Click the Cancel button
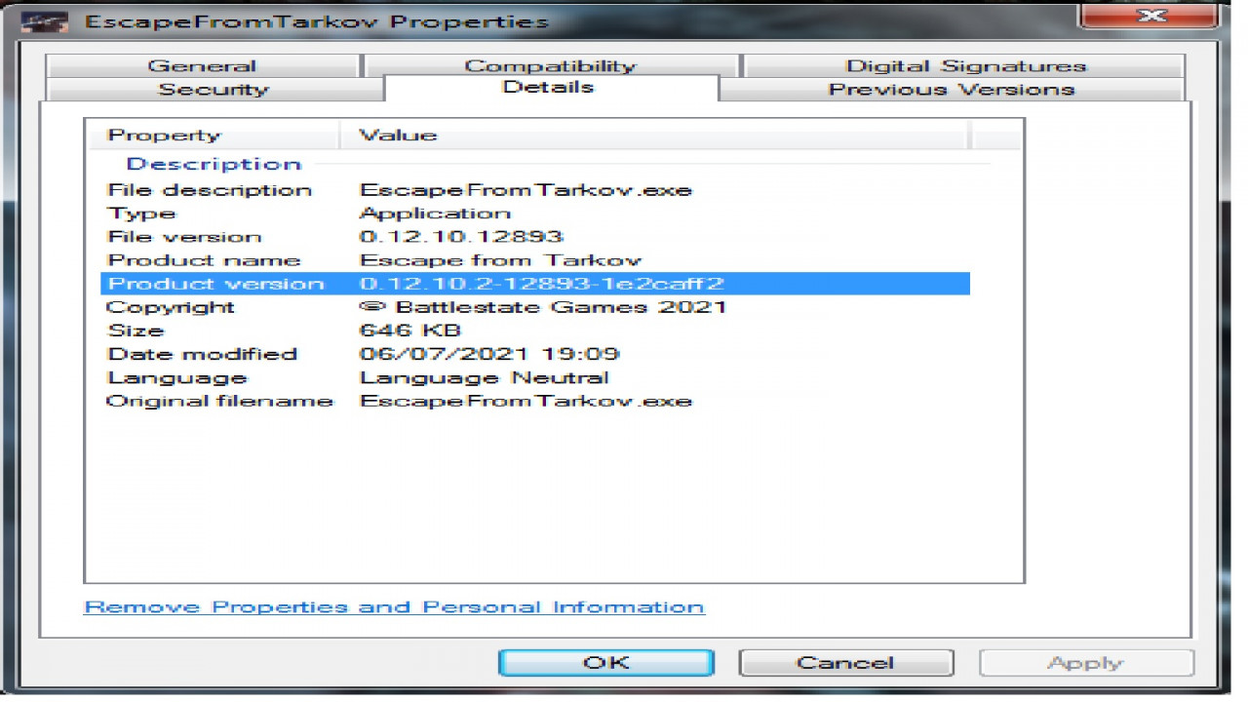Viewport: 1248px width, 702px height. (845, 663)
